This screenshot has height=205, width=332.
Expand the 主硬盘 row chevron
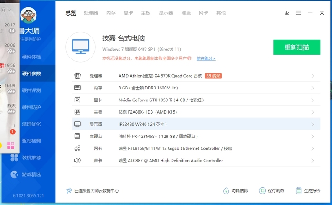coord(313,137)
